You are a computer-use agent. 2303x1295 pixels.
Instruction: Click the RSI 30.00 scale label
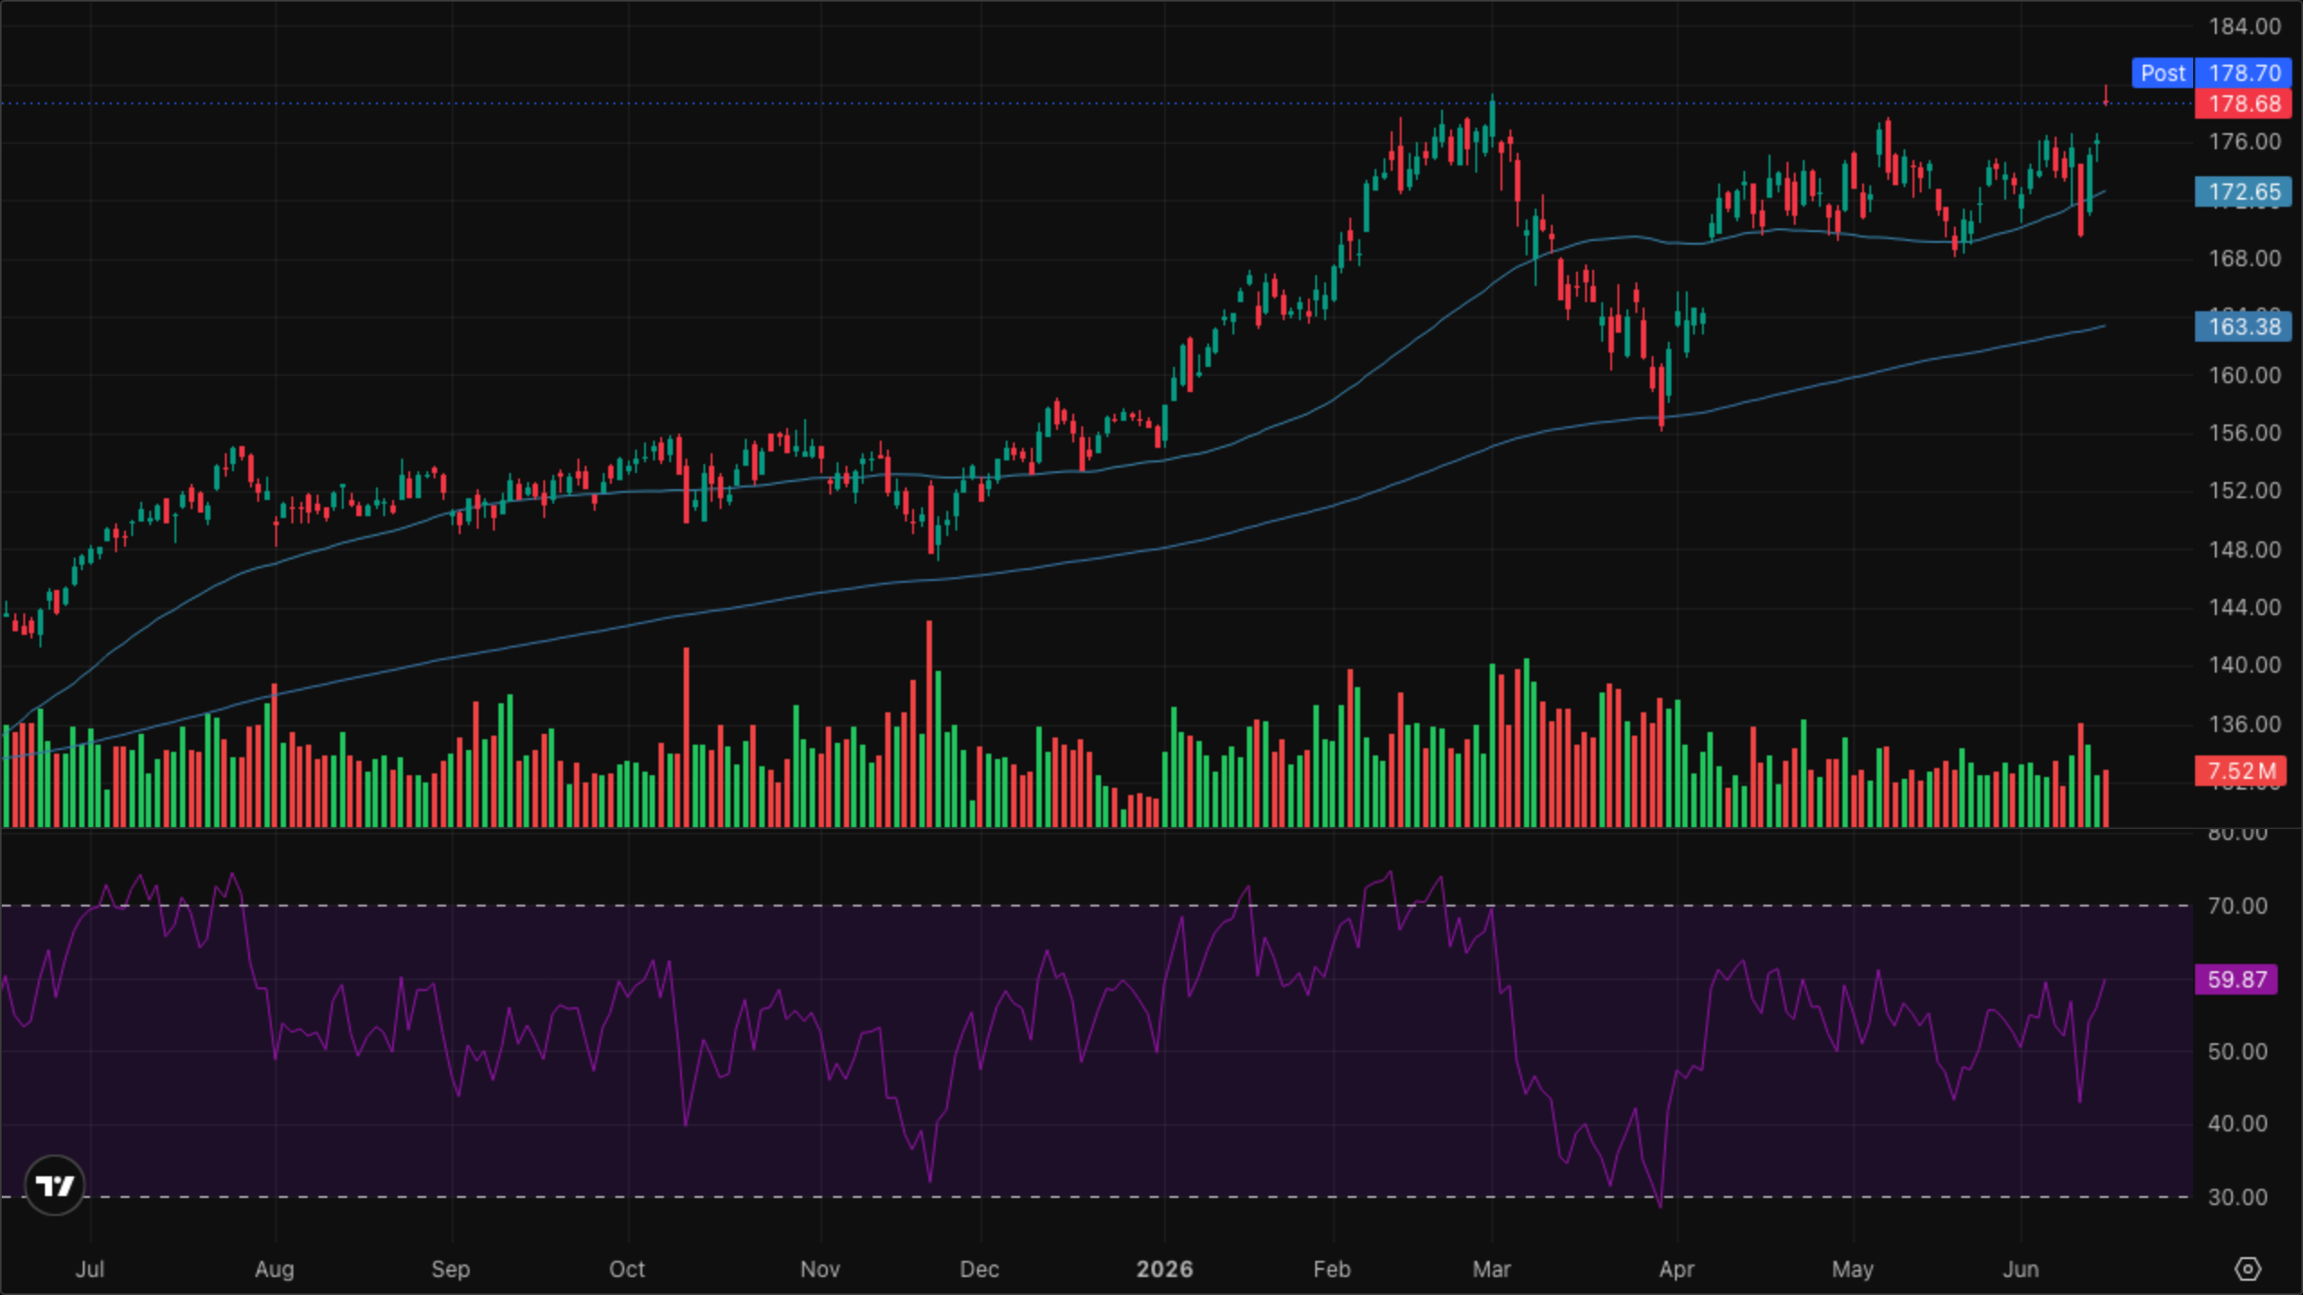click(x=2237, y=1197)
